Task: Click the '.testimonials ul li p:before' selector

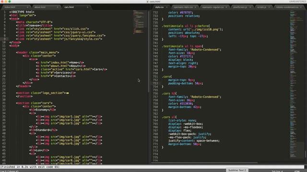Action: [x=186, y=26]
